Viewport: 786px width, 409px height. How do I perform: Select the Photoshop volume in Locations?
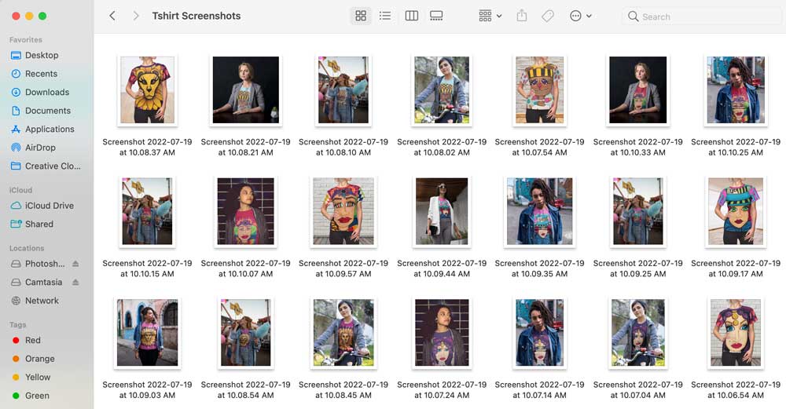pos(45,264)
